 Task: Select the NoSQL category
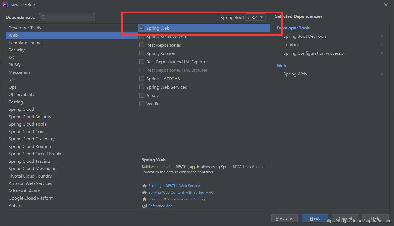[x=72, y=65]
